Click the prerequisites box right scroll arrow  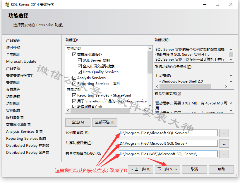coord(226,86)
